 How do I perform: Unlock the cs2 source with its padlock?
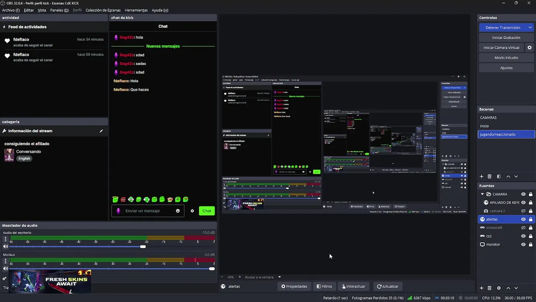coord(531,236)
